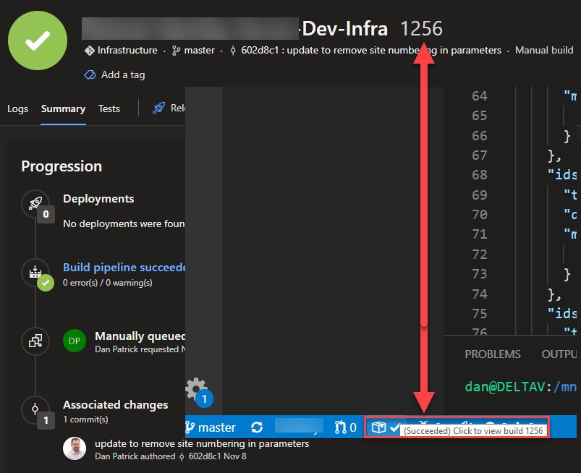
Task: Click the Progression section heading
Action: tap(62, 166)
